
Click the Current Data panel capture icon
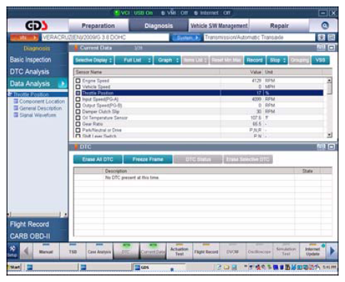[321, 48]
